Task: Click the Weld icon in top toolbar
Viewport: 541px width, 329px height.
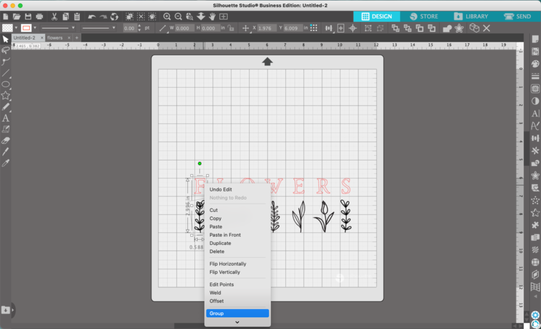Action: tap(447, 29)
